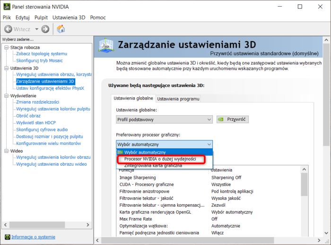
Task: Click Informacje o systemie link
Action: click(34, 237)
